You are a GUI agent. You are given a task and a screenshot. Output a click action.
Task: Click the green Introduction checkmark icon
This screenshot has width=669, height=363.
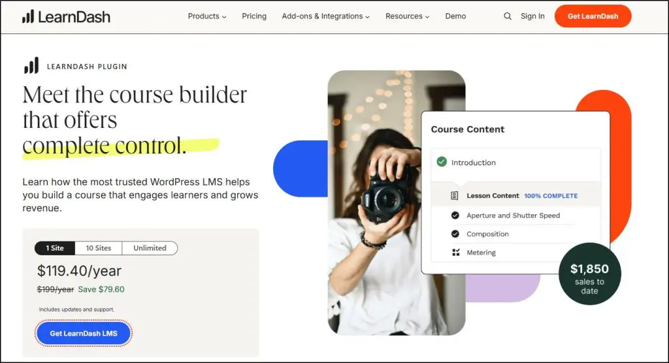point(442,162)
